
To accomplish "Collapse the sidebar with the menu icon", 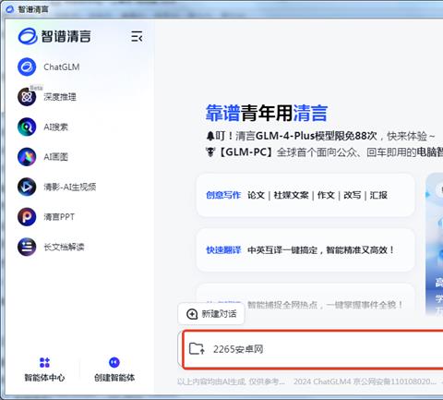I will coord(137,37).
